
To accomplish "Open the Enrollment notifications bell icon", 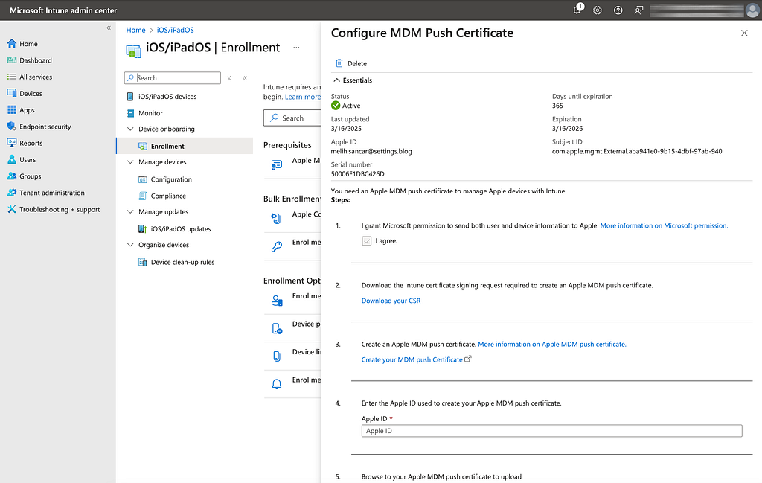I will click(277, 384).
